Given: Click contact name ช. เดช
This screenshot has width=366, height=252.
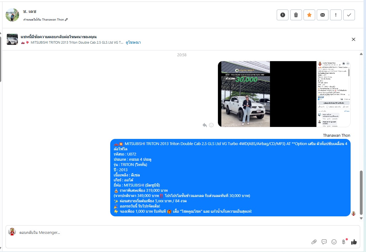Looking at the screenshot, I should [x=30, y=11].
